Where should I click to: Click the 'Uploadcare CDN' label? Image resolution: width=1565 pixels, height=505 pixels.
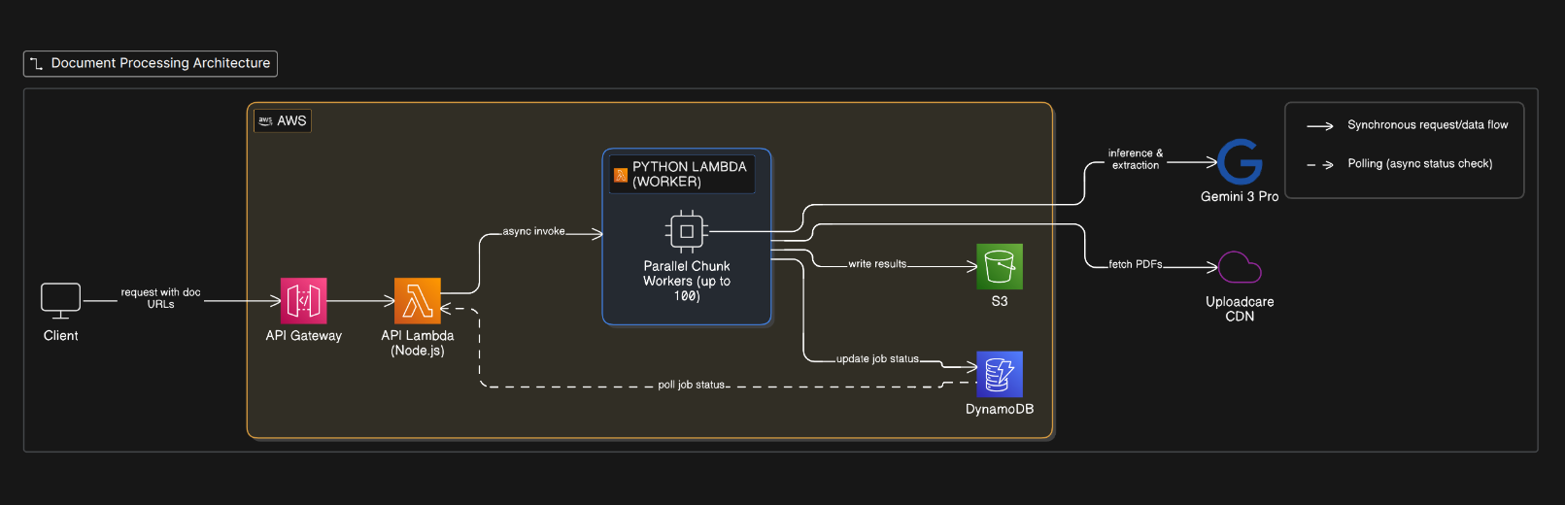coord(1240,309)
